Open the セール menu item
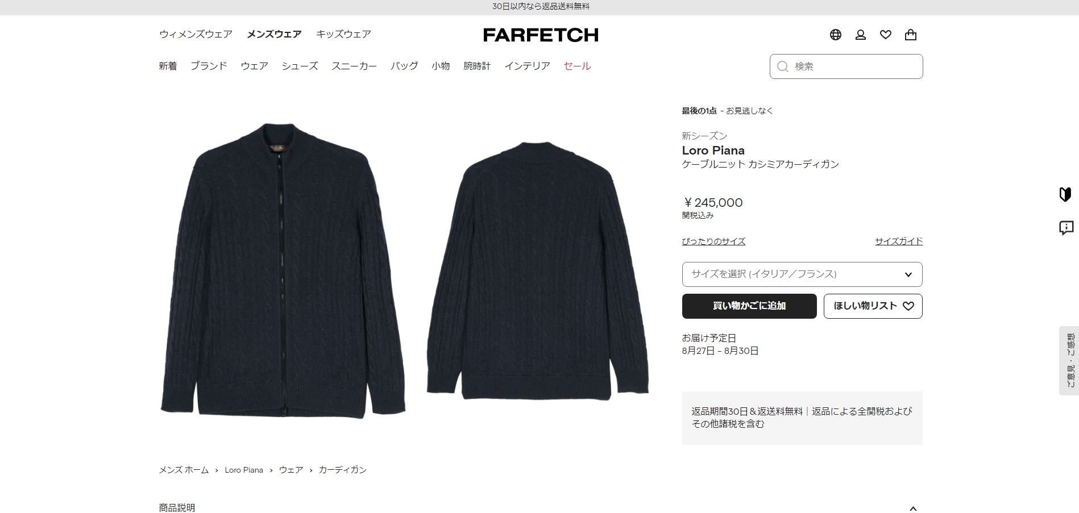The image size is (1079, 513). (577, 66)
